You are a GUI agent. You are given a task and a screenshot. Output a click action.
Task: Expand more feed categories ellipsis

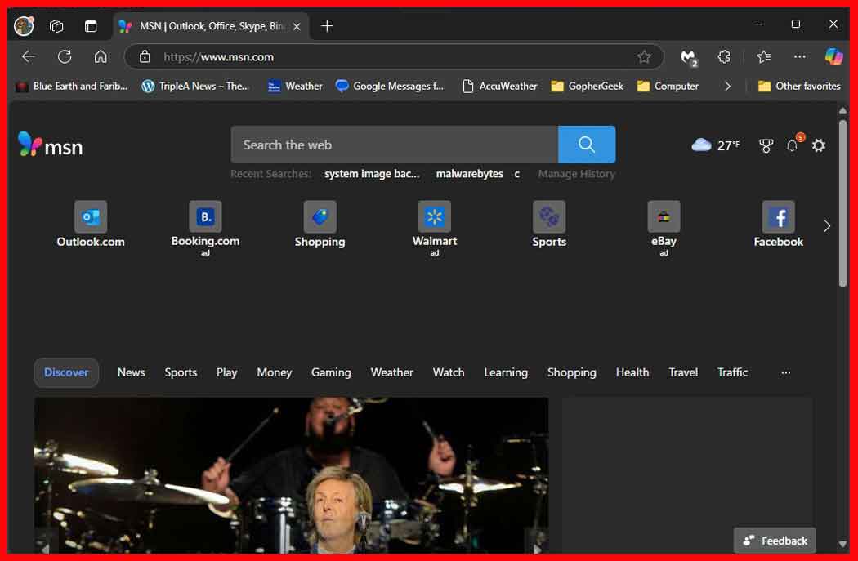786,373
